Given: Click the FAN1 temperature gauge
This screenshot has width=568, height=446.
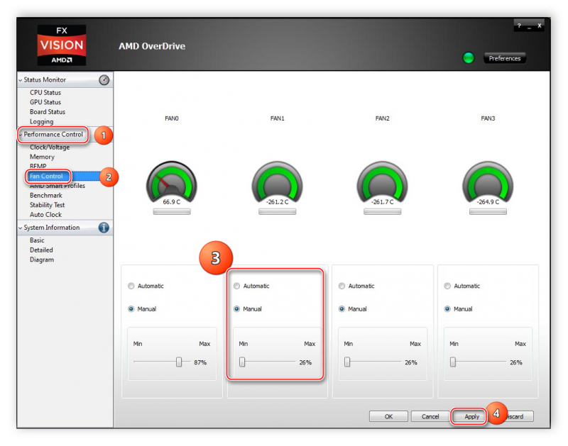Looking at the screenshot, I should click(x=277, y=184).
